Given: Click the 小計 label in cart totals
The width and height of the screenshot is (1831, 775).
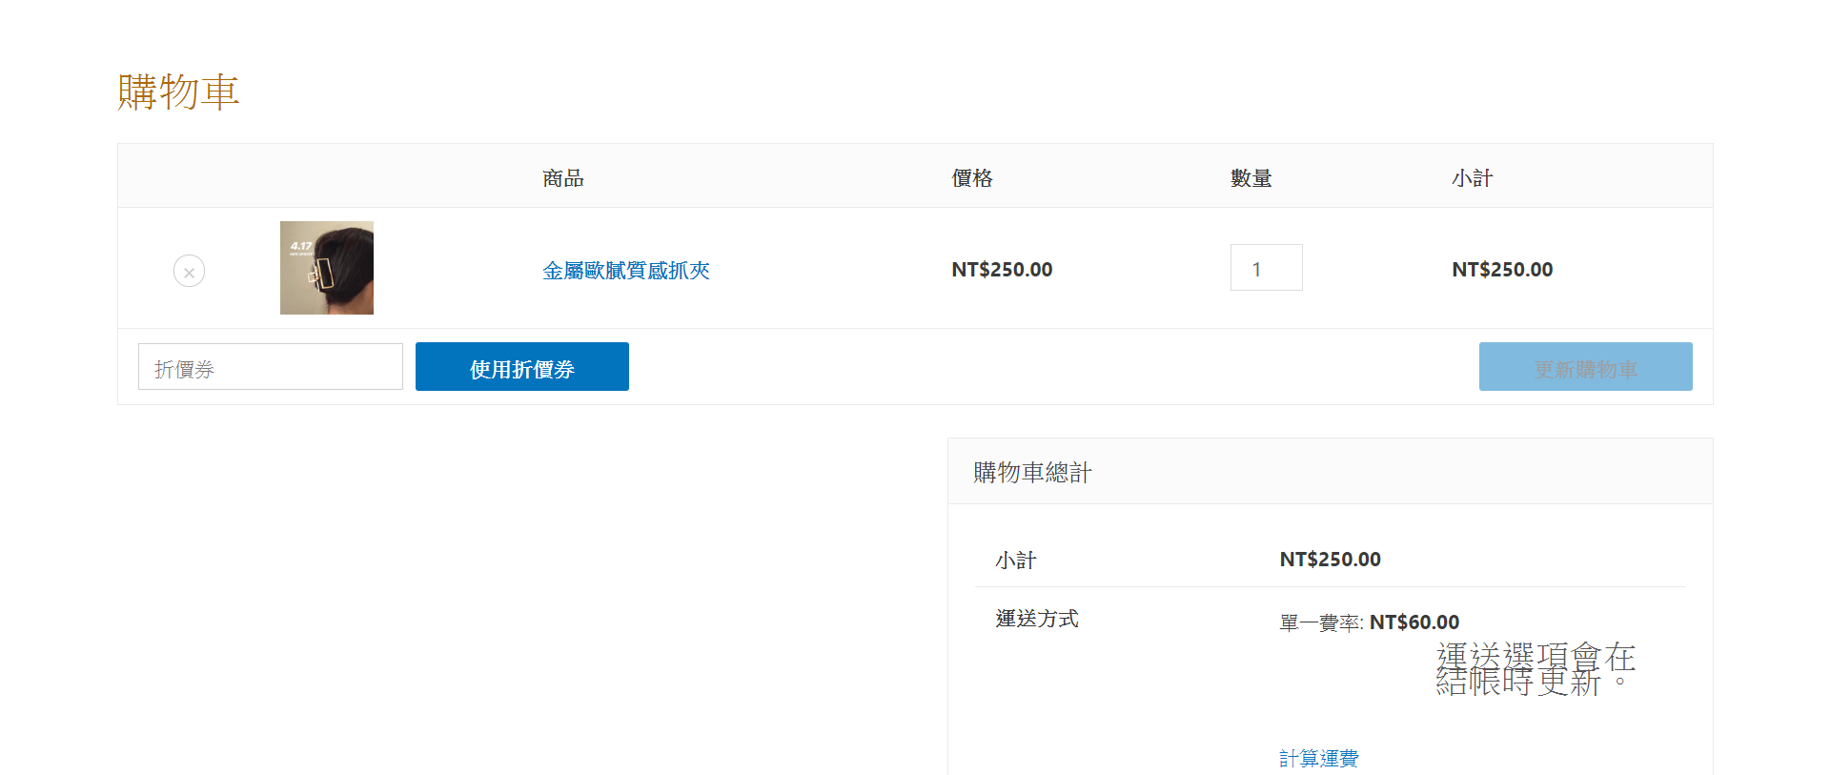Looking at the screenshot, I should (1015, 561).
